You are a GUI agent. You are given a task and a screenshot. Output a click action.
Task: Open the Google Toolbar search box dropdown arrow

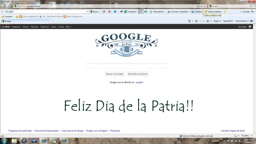[87, 12]
